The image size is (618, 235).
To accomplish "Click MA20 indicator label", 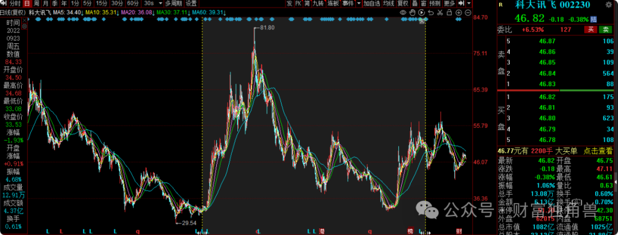I will (x=137, y=13).
